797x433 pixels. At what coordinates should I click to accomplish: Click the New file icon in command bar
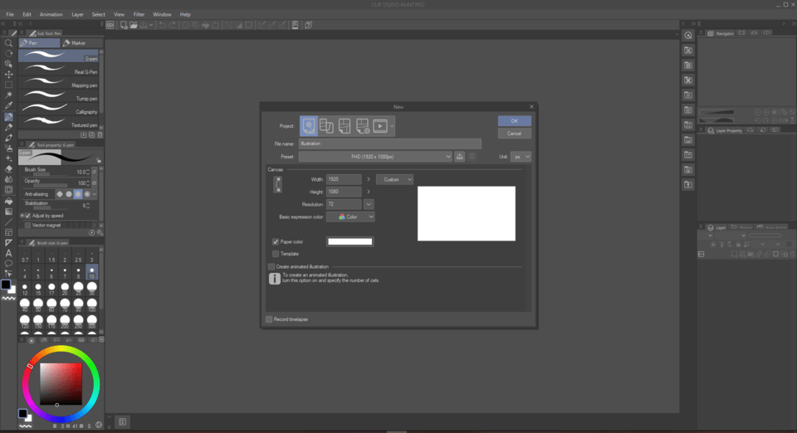point(124,25)
